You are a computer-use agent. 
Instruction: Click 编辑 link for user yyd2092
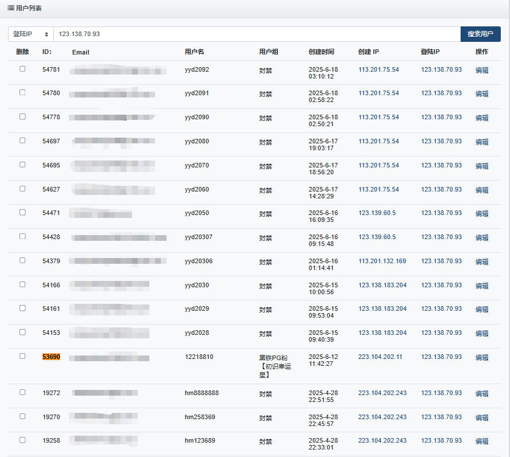coord(481,70)
